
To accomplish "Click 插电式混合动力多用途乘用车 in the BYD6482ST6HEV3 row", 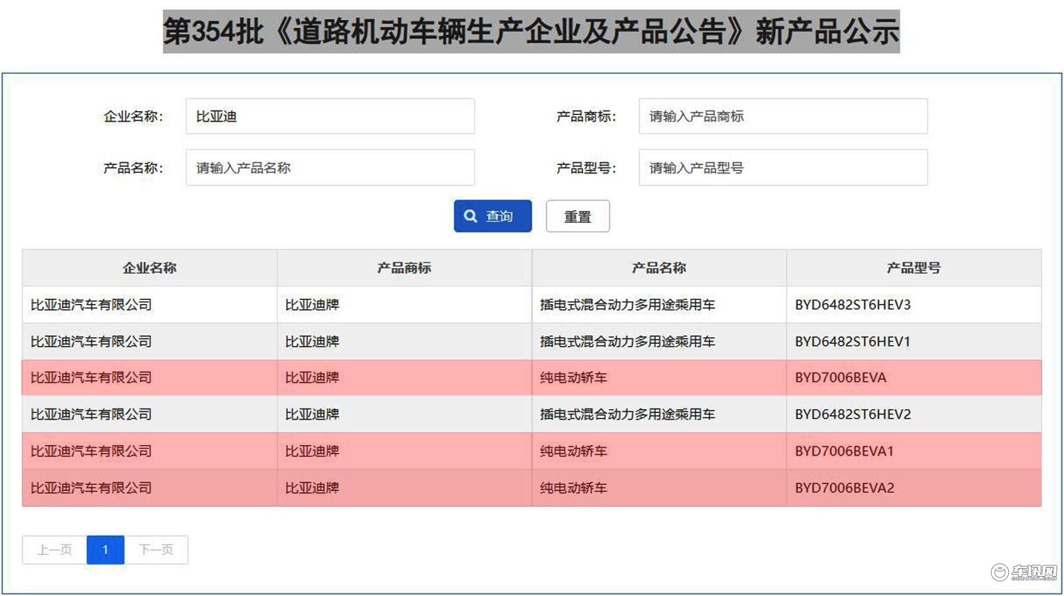I will click(x=627, y=305).
